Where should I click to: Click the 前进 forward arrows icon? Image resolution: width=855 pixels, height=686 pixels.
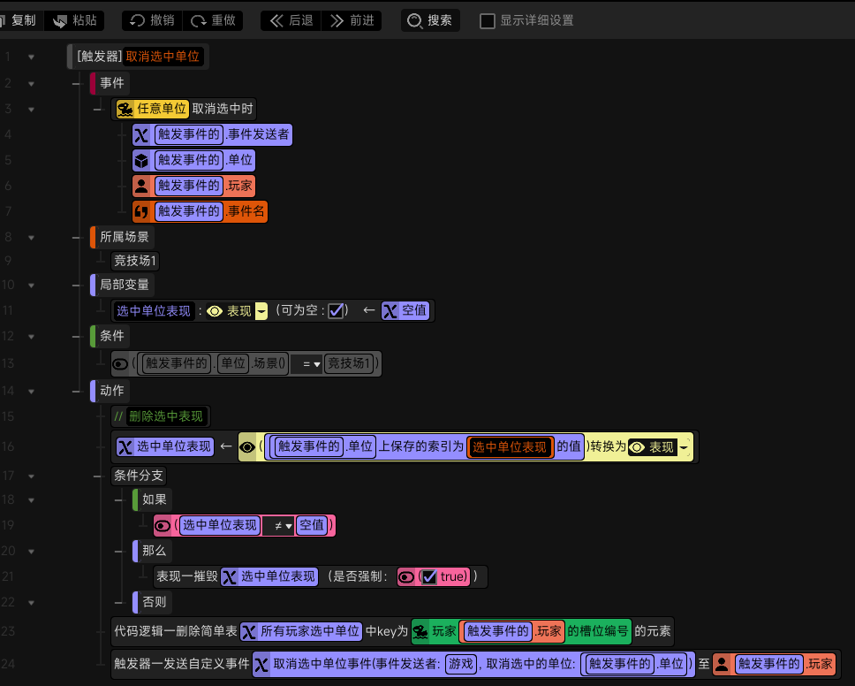337,20
